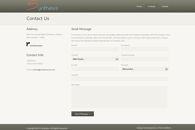Open the Home menu item

tap(139, 6)
